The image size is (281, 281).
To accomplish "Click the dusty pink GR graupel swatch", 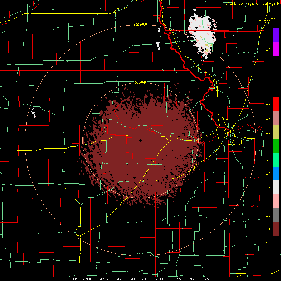I will 276,118.
